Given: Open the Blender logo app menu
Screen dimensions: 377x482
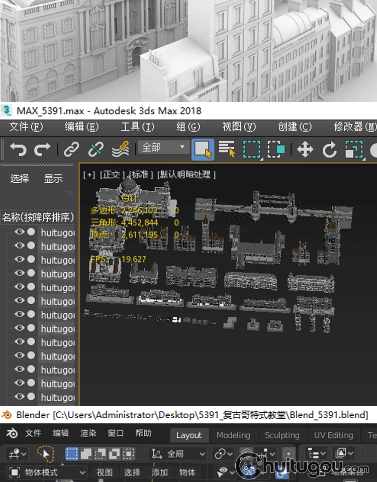Looking at the screenshot, I should 12,433.
